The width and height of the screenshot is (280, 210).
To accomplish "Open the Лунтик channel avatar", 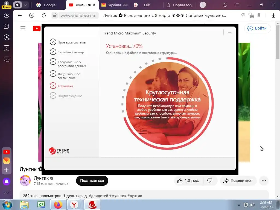I will pyautogui.click(x=25, y=180).
